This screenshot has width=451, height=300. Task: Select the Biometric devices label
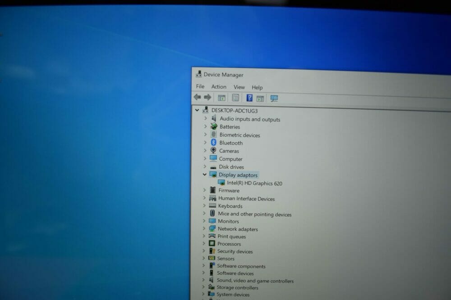point(239,135)
